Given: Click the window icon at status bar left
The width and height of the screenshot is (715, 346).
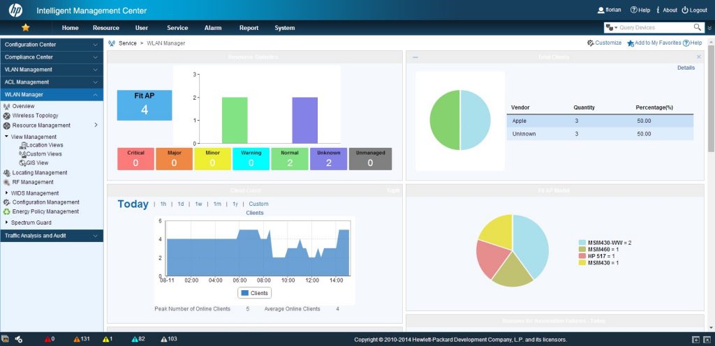Looking at the screenshot, I should tap(5, 339).
